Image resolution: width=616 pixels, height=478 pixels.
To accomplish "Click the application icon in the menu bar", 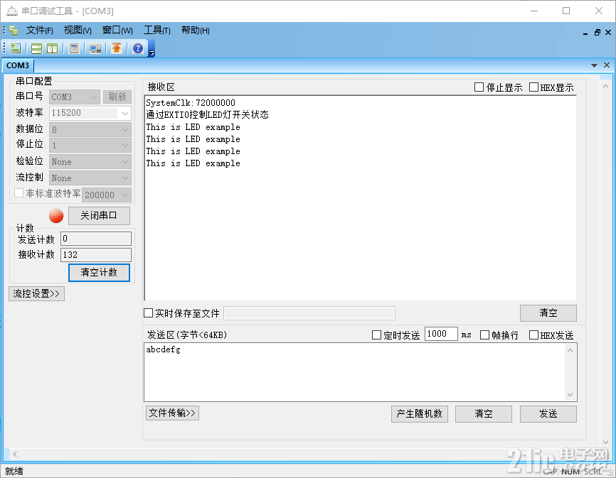I will point(14,31).
